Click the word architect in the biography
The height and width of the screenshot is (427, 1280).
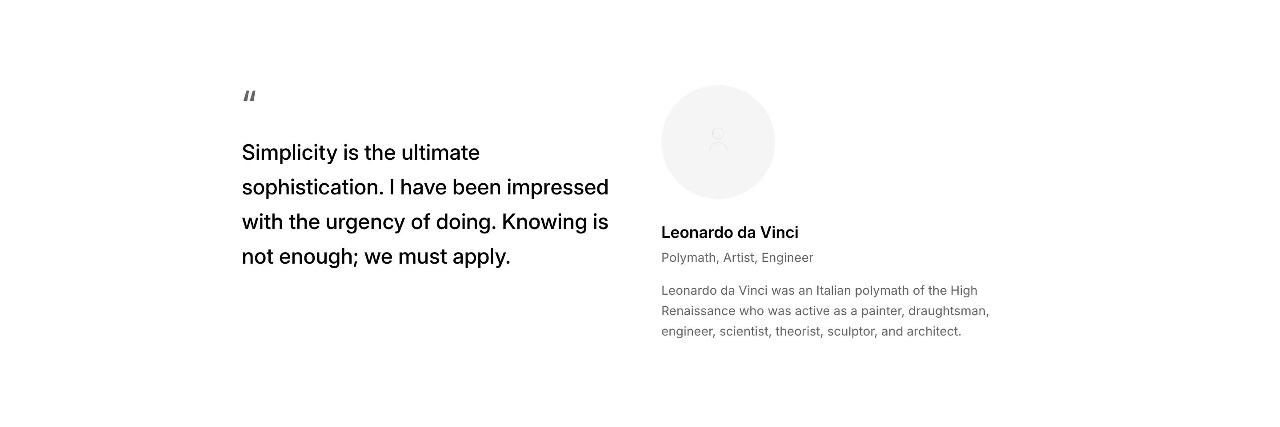934,331
